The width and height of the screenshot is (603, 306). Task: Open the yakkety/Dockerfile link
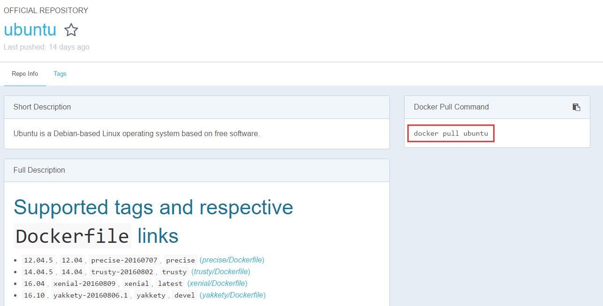[x=233, y=295]
